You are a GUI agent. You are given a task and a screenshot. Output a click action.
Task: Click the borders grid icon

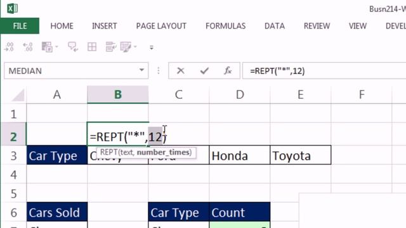tap(92, 47)
